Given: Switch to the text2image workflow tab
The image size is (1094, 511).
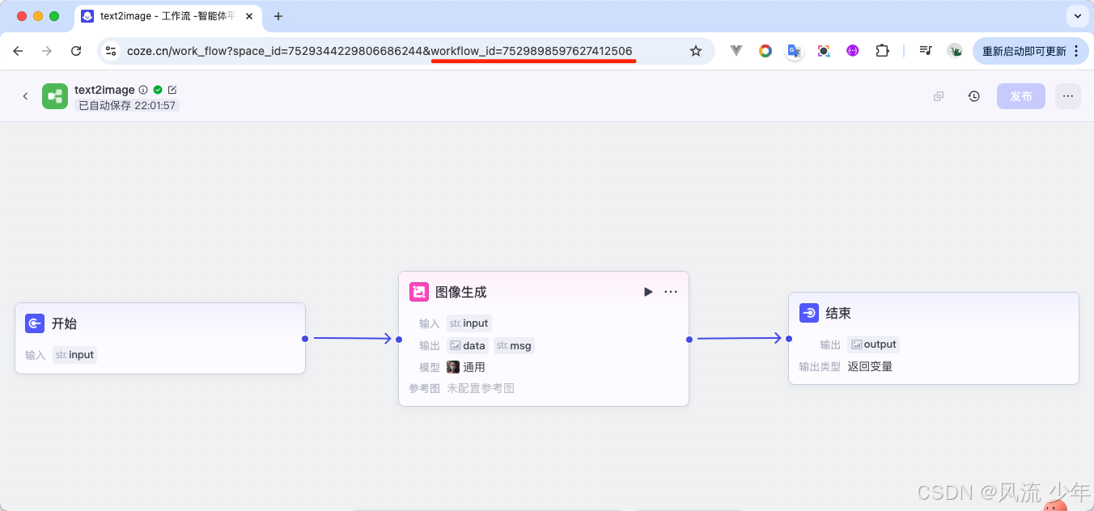Looking at the screenshot, I should tap(170, 16).
